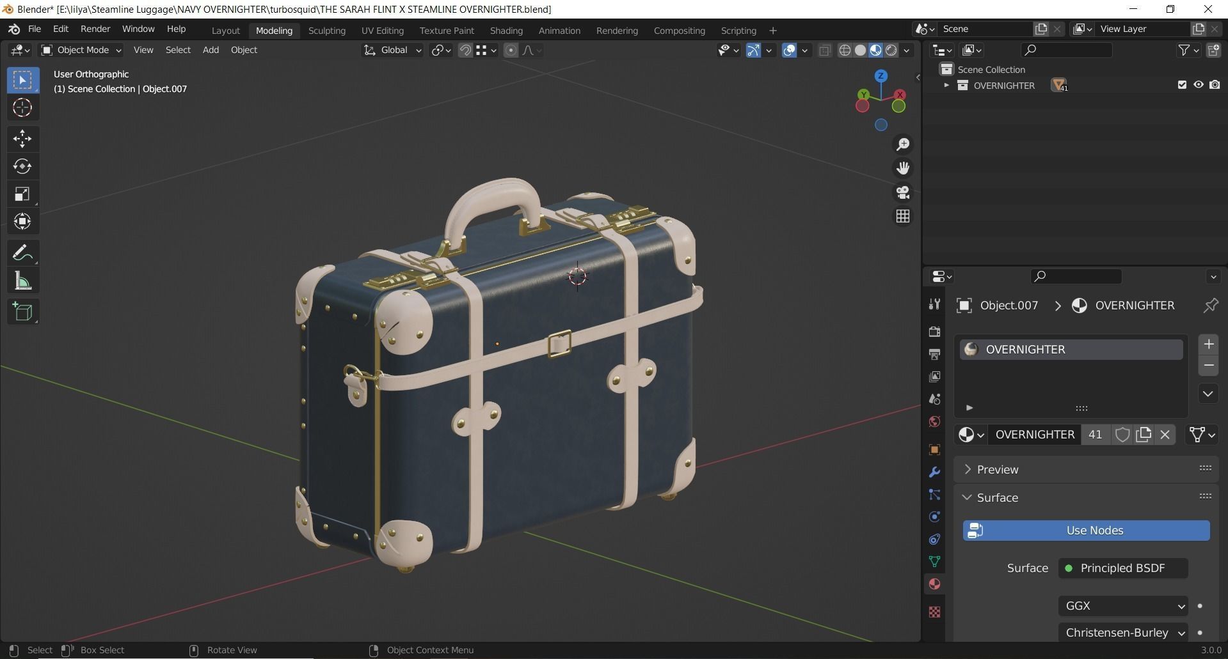Open Texture properties checker tab
1228x659 pixels.
pyautogui.click(x=934, y=612)
